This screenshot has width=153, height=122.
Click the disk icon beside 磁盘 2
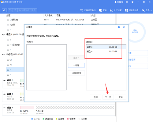(4, 35)
